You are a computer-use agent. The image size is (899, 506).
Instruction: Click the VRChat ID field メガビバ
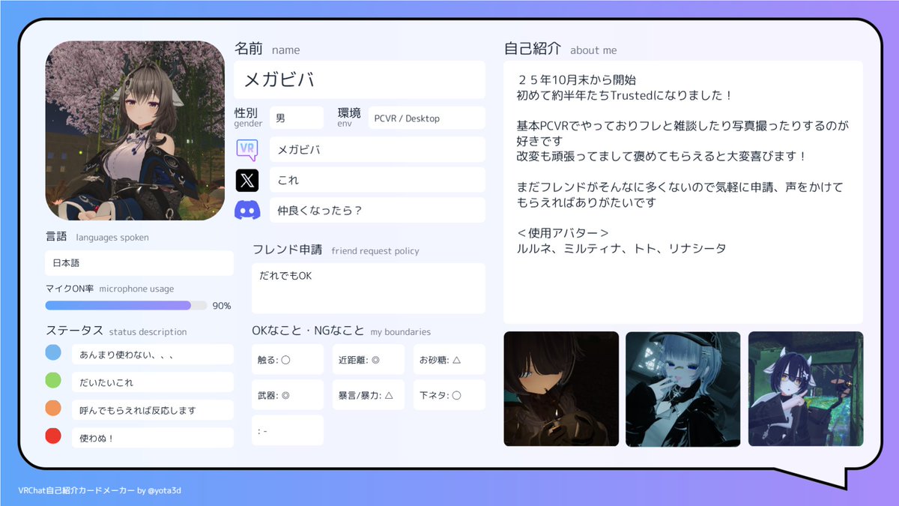[x=378, y=149]
